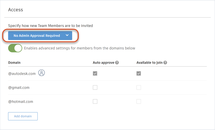Click the Available to join column header

[x=150, y=63]
